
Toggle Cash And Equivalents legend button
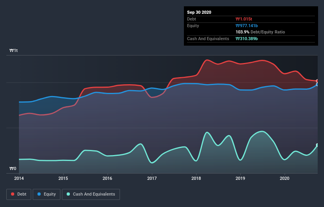tap(91, 194)
